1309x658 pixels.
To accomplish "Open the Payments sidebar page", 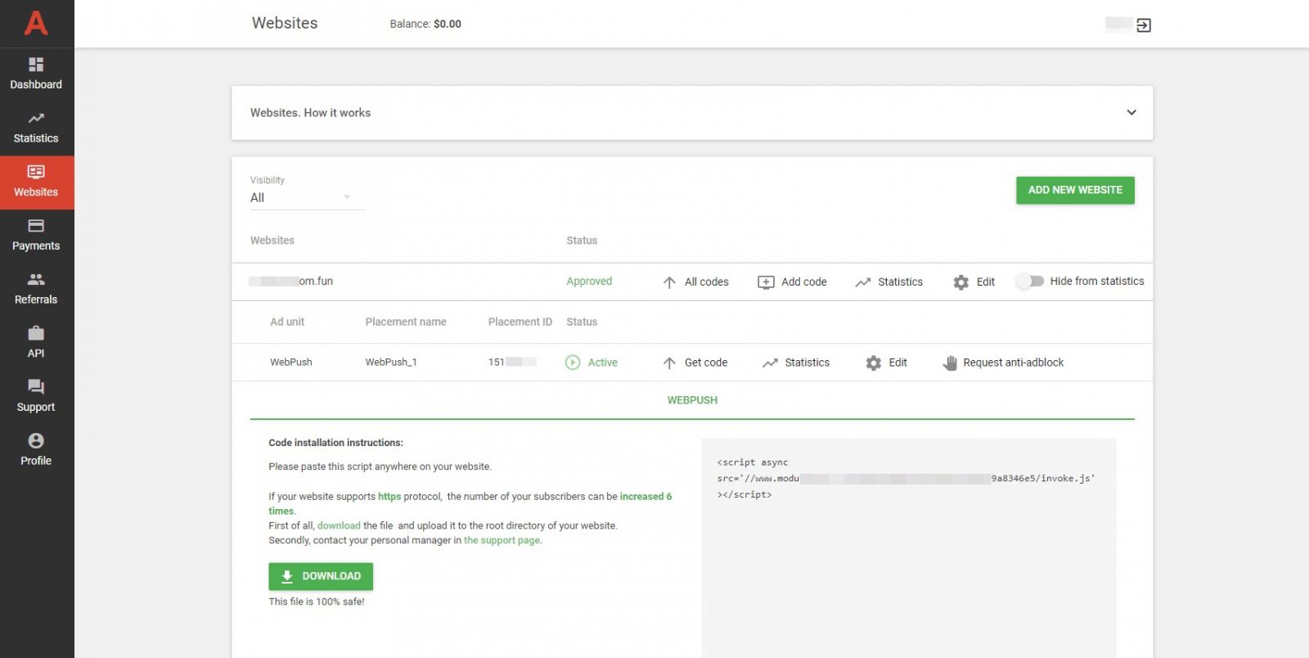I will [36, 236].
